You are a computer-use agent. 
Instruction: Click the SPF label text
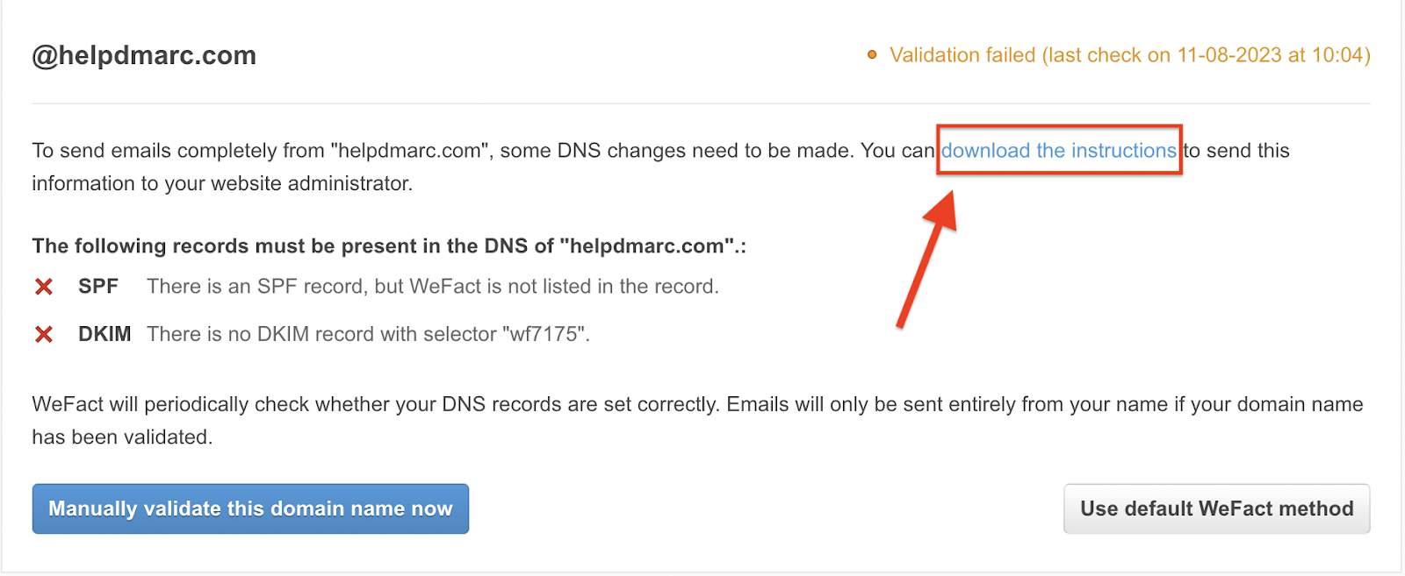coord(97,286)
